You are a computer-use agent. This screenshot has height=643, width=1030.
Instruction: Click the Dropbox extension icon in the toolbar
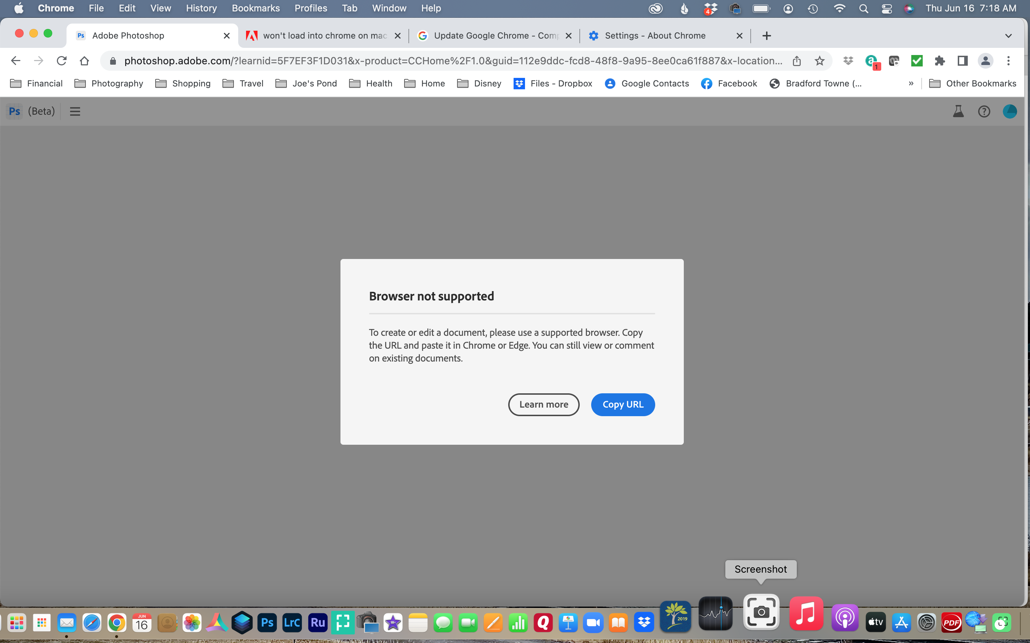(848, 61)
